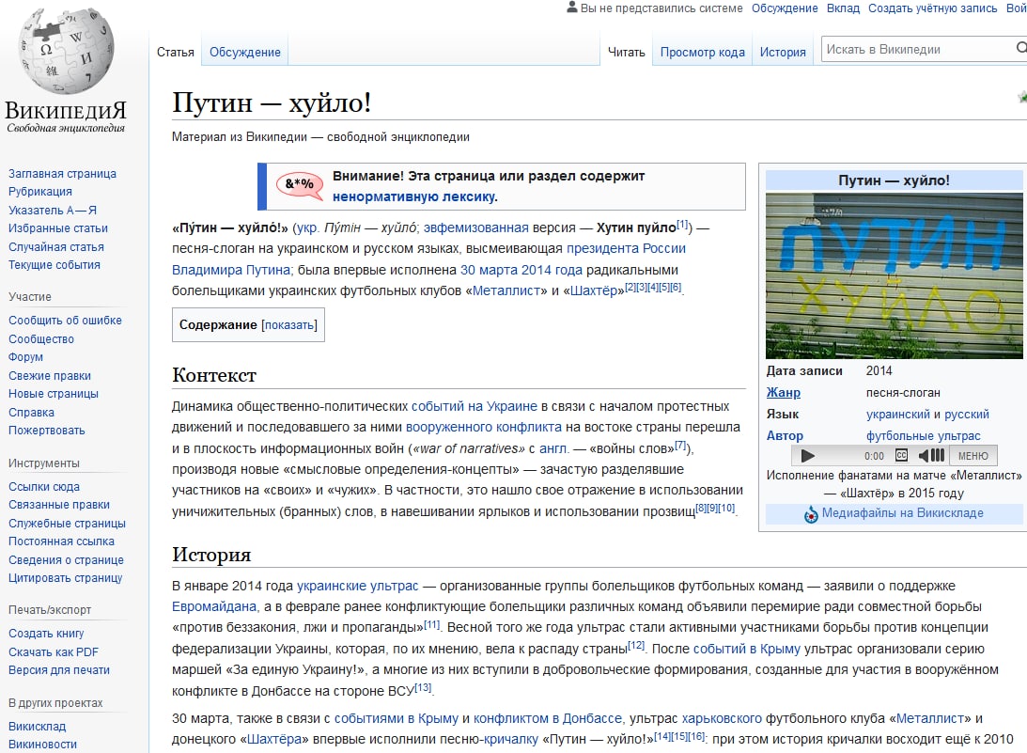The height and width of the screenshot is (753, 1027).
Task: Click Скачать как PDF
Action: pyautogui.click(x=53, y=652)
